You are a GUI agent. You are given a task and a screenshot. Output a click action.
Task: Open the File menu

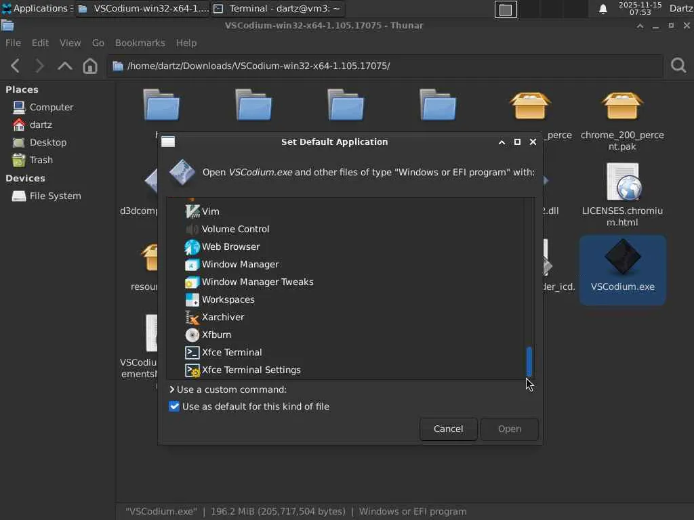(13, 43)
